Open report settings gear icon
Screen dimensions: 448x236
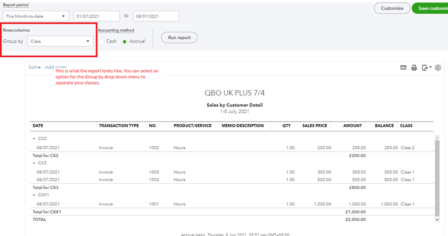(x=438, y=67)
